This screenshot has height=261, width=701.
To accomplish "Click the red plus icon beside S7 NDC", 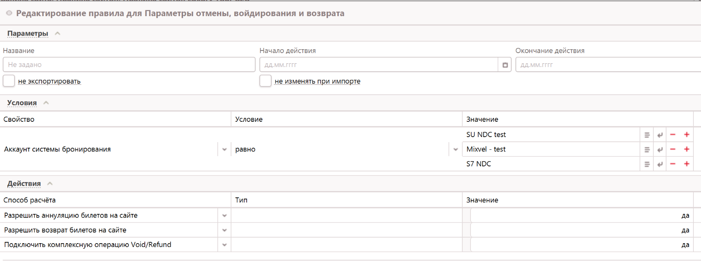I will click(x=687, y=164).
